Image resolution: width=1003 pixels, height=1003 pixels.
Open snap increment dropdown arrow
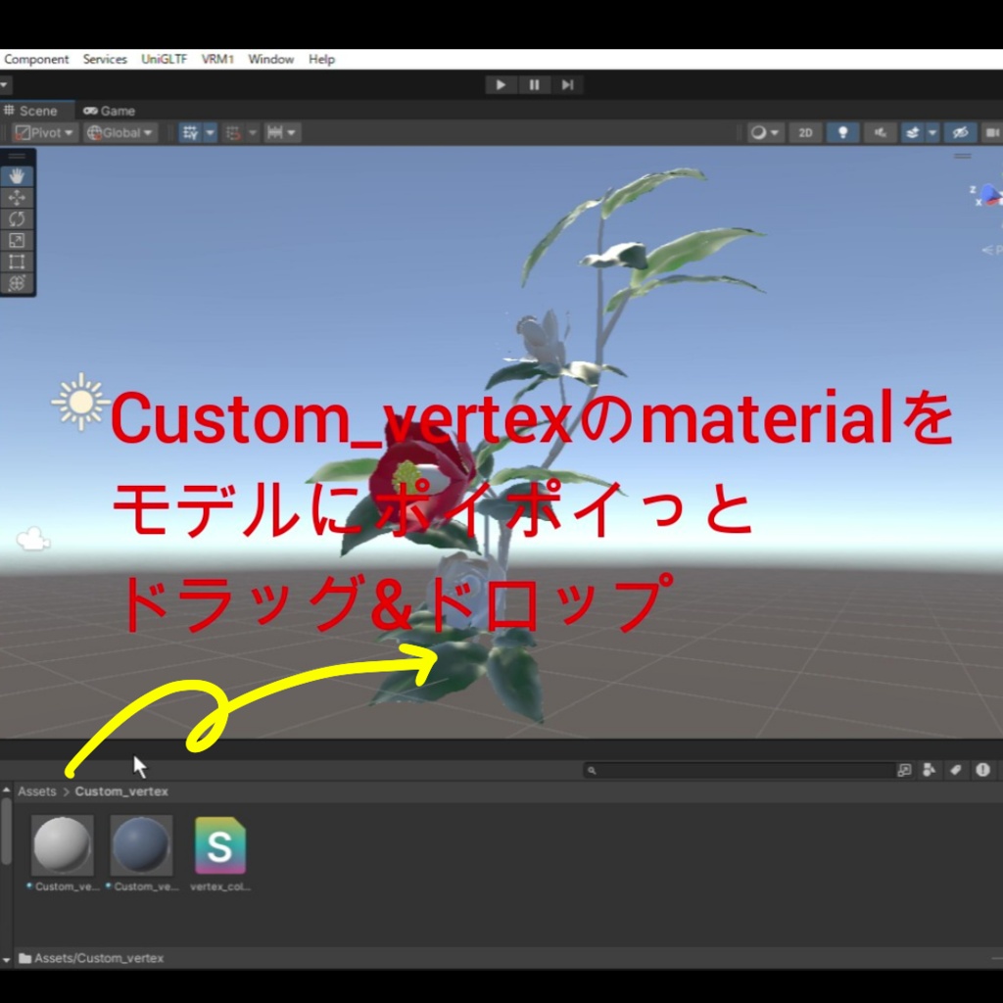[x=253, y=132]
